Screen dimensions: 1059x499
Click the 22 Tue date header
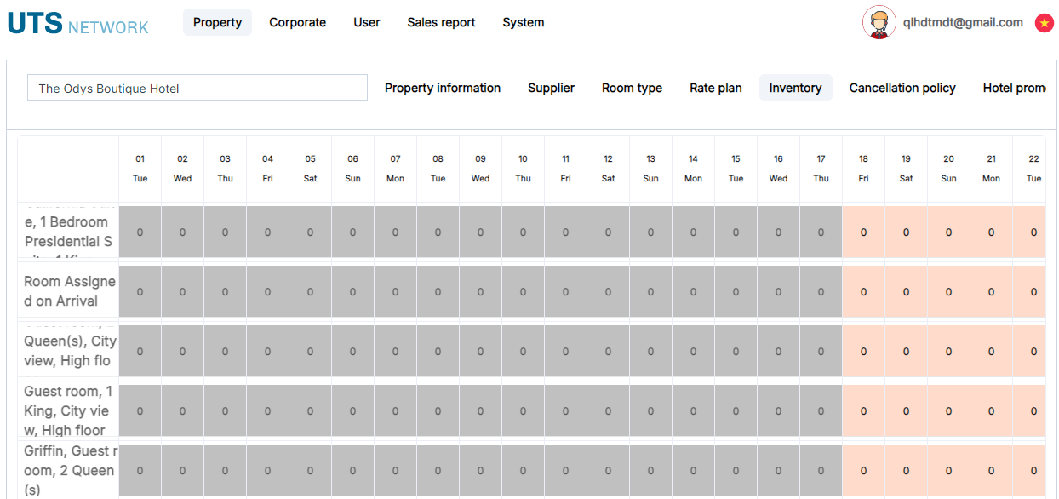point(1030,169)
